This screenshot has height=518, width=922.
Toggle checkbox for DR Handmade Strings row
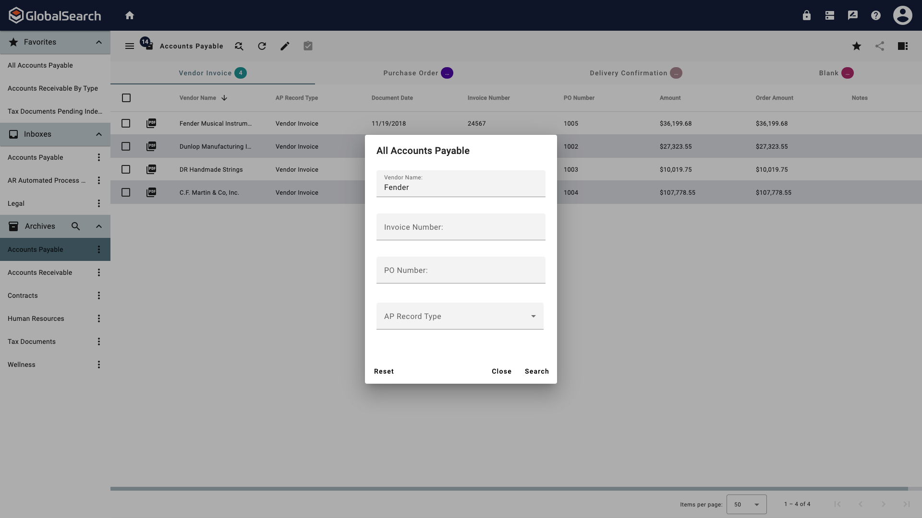pos(126,169)
